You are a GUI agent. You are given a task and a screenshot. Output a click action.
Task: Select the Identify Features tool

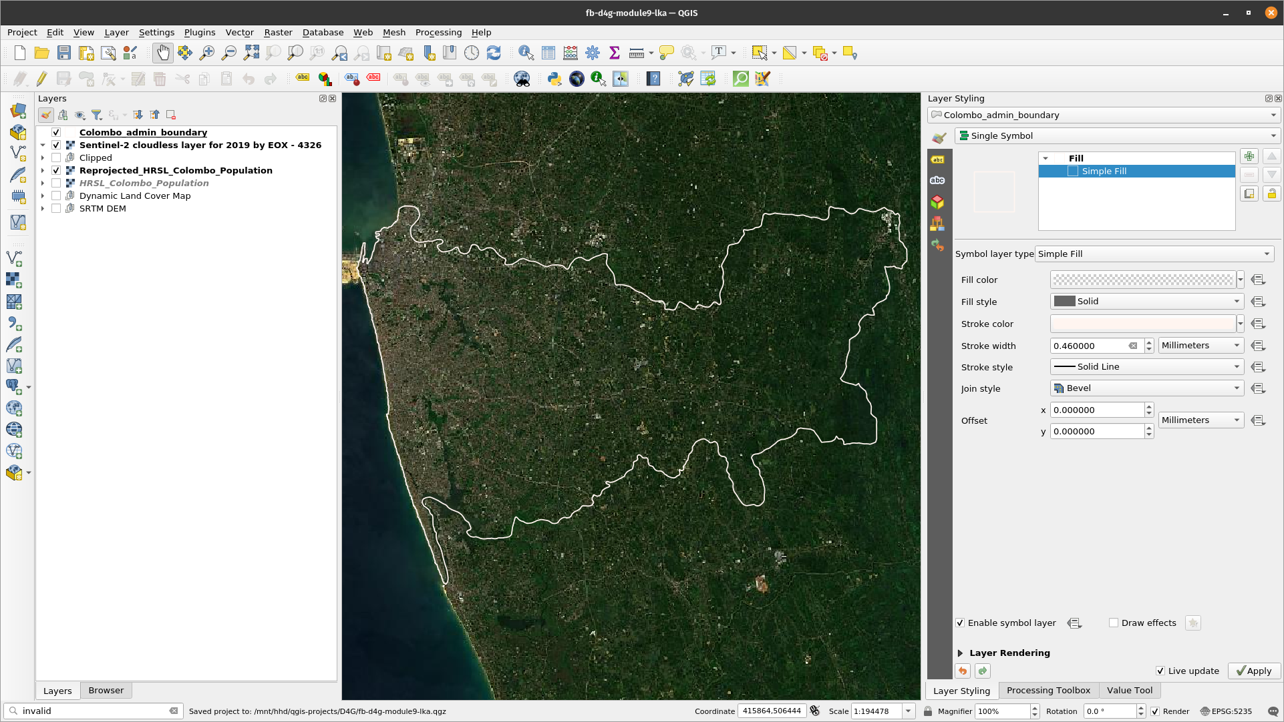coord(526,53)
